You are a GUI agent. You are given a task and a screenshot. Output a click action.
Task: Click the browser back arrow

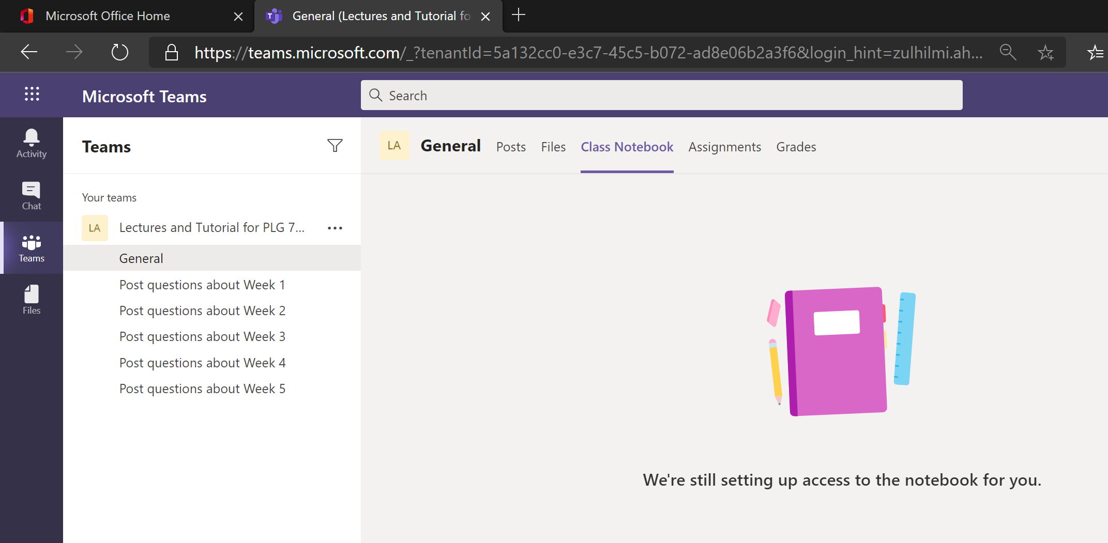point(29,52)
